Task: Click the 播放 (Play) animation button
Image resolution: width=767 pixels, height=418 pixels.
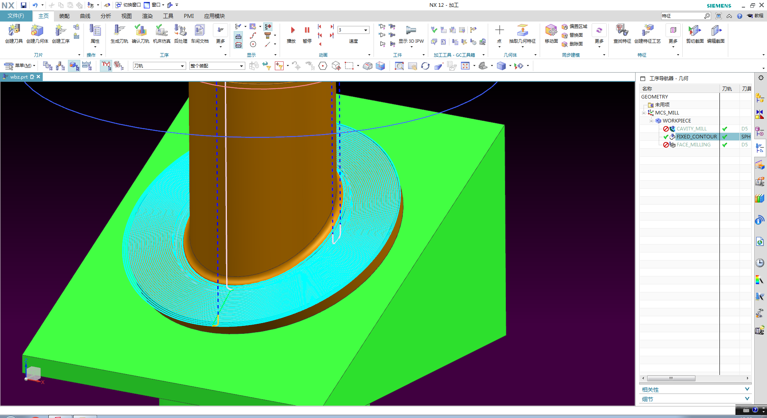Action: pyautogui.click(x=292, y=34)
